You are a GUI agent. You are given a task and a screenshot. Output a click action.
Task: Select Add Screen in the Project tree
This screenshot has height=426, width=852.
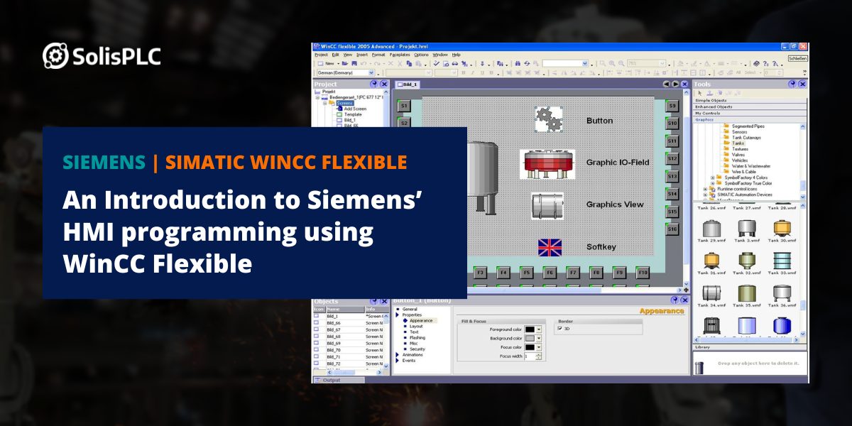(355, 109)
